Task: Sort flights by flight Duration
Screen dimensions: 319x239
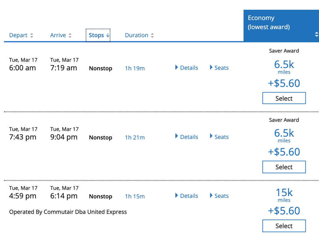Action: click(136, 35)
